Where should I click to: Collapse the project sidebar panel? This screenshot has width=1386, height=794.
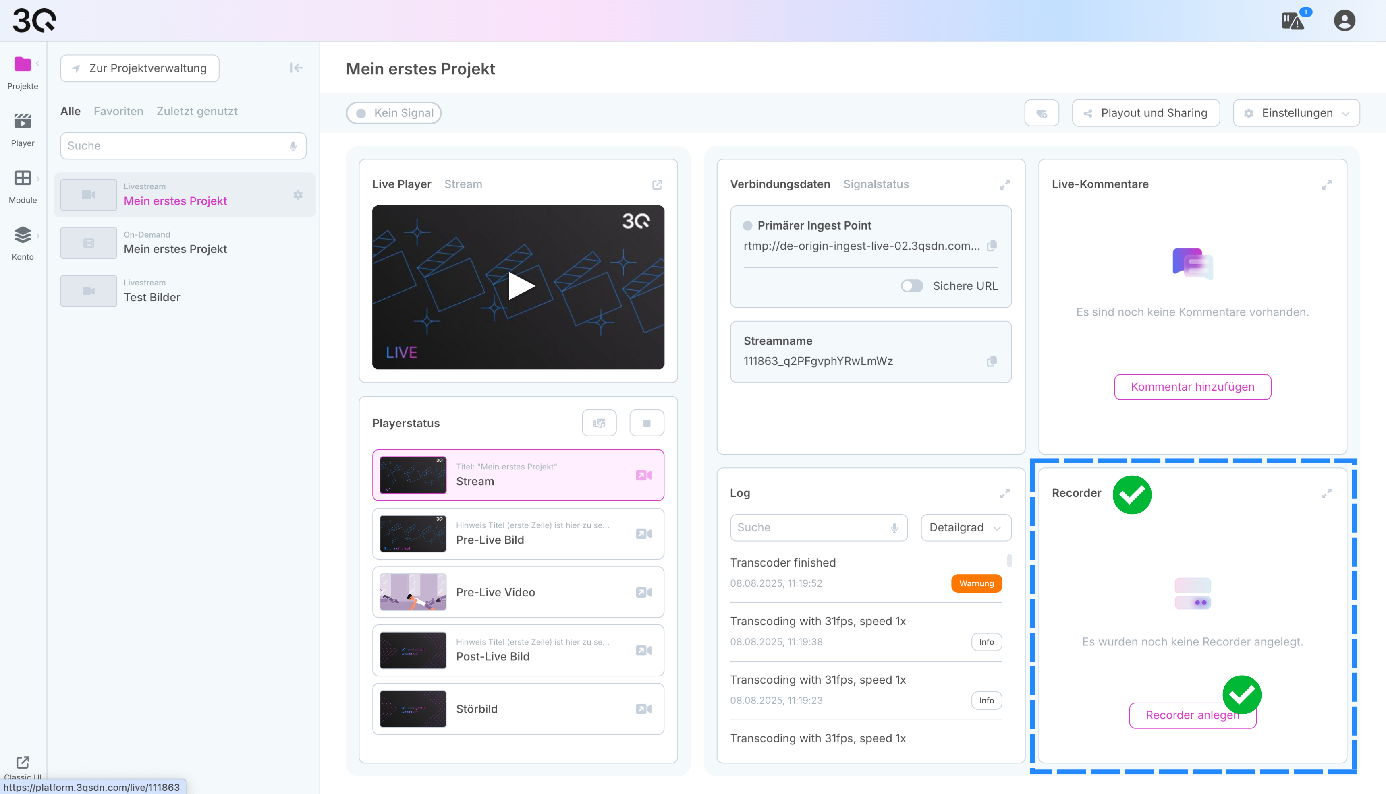[x=296, y=68]
